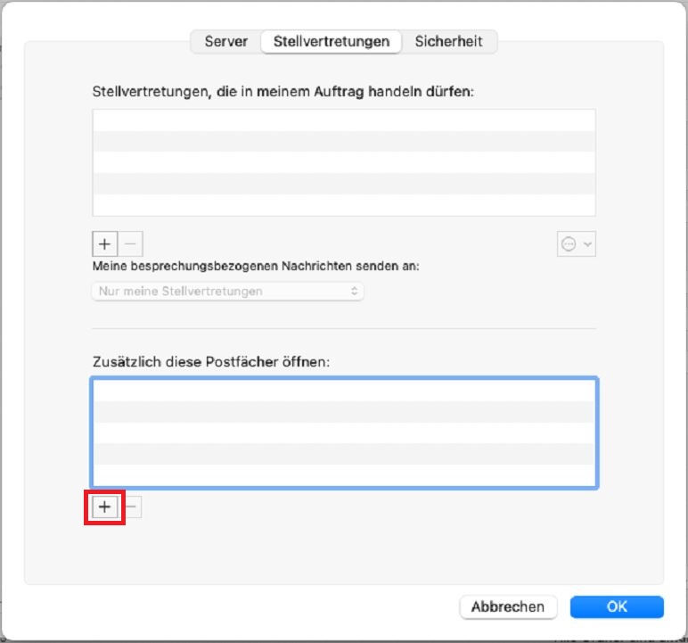Expand the chevron beside the ellipsis icon
The width and height of the screenshot is (688, 643).
(x=587, y=244)
